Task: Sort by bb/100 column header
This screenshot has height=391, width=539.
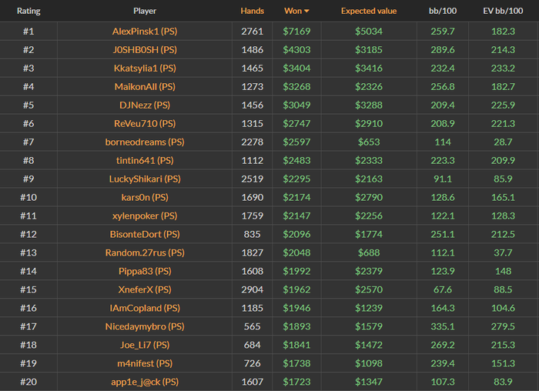Action: tap(442, 12)
